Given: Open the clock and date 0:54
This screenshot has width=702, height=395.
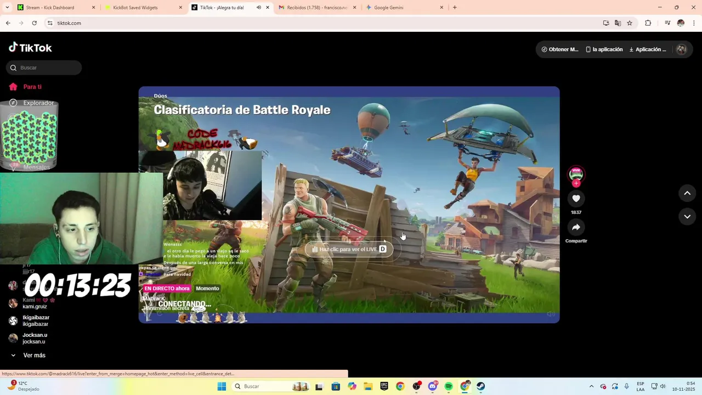Looking at the screenshot, I should click(x=683, y=386).
